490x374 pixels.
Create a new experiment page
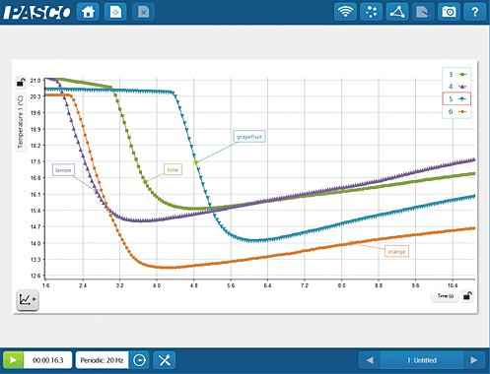[115, 12]
